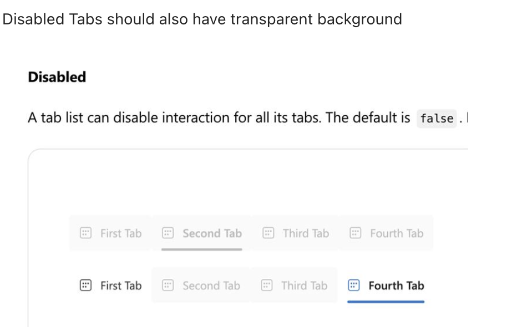
Task: Click the Disabled section heading
Action: pyautogui.click(x=57, y=77)
